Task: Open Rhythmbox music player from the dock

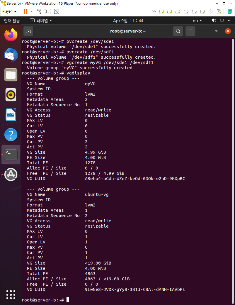Action: click(11, 95)
